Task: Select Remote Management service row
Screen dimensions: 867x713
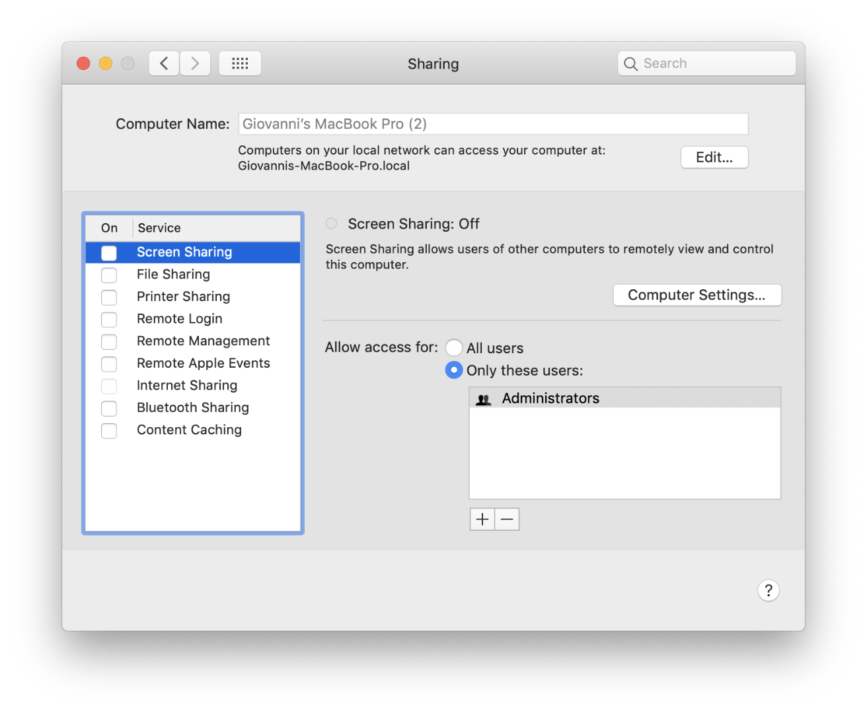Action: click(193, 341)
